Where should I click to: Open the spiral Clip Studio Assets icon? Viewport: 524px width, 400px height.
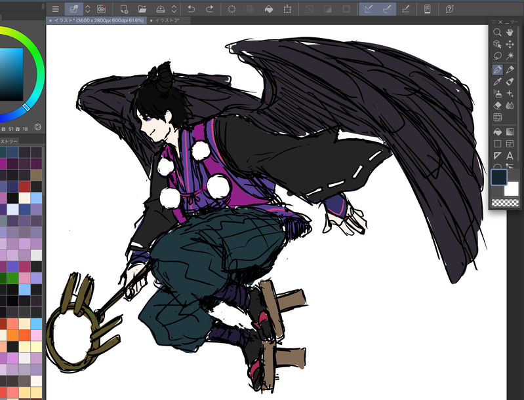point(101,9)
